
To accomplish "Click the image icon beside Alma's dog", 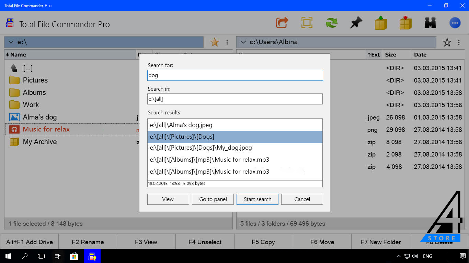I will [x=14, y=117].
